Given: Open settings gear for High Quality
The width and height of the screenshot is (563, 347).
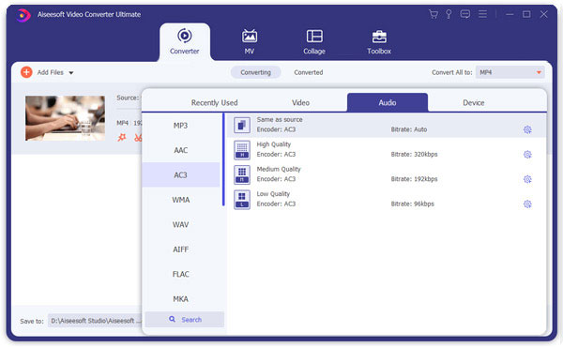Looking at the screenshot, I should click(527, 155).
